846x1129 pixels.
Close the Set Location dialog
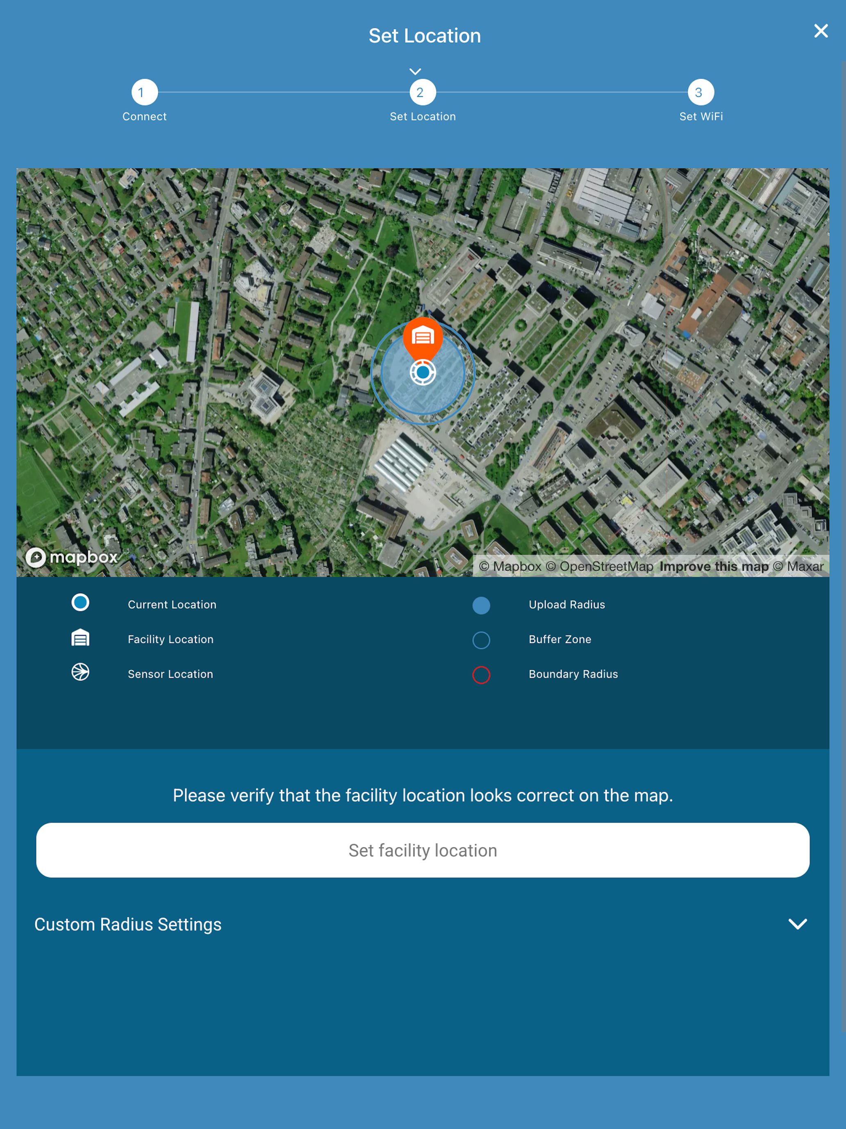point(821,31)
